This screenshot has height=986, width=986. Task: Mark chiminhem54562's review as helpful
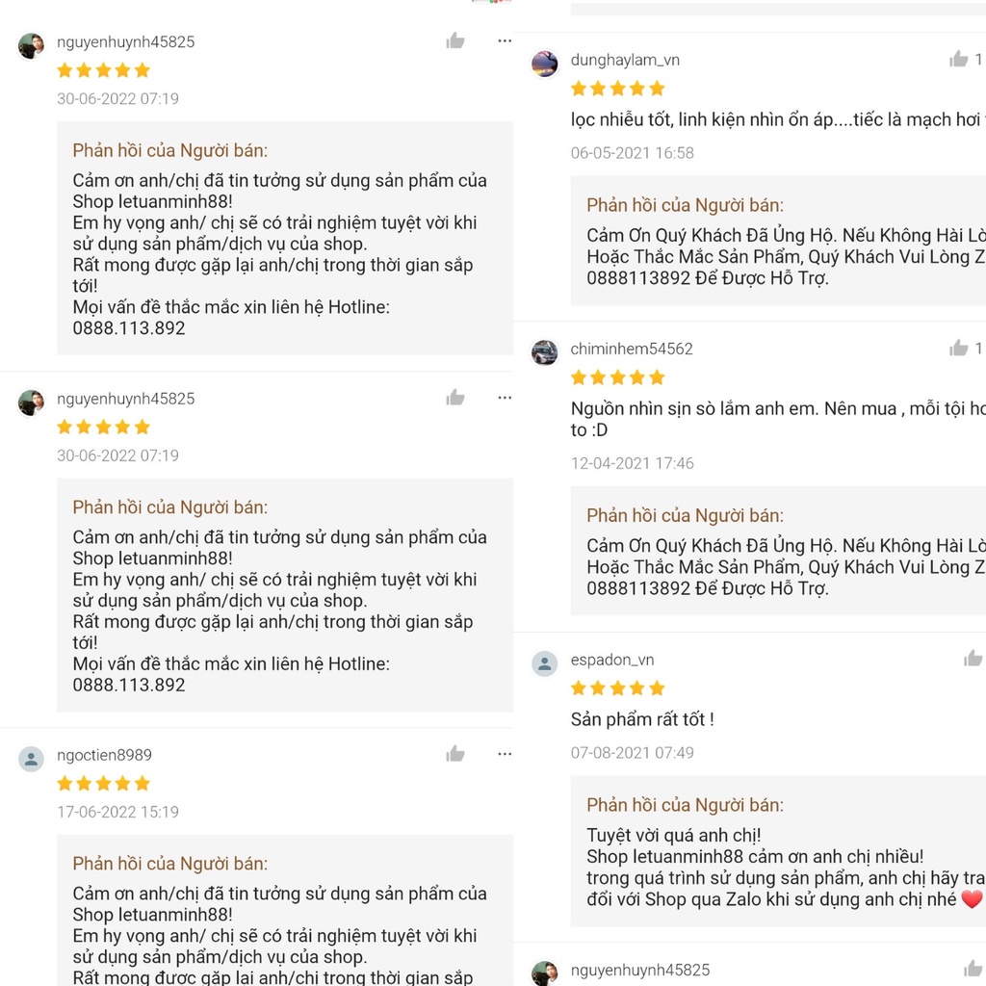pyautogui.click(x=959, y=349)
